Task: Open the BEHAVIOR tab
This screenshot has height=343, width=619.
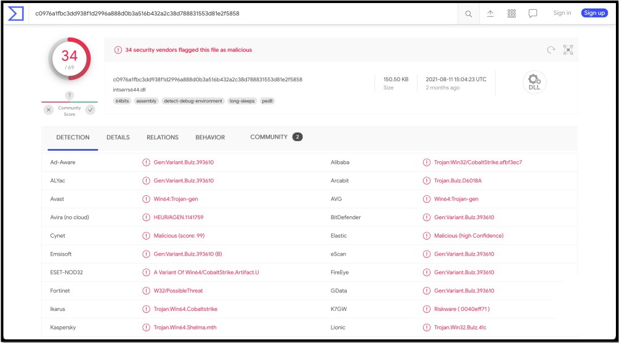Action: point(210,137)
